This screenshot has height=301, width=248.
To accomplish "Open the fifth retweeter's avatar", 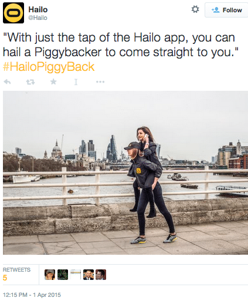I will 101,275.
